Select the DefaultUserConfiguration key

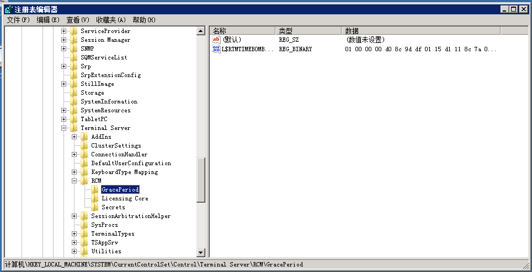point(131,163)
